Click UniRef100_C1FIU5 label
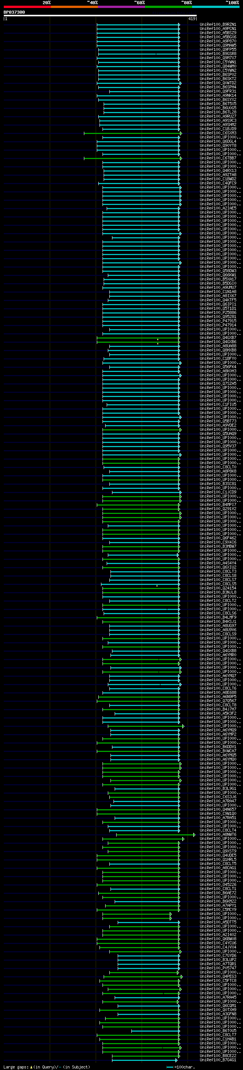The width and height of the screenshot is (243, 1070). [218, 404]
